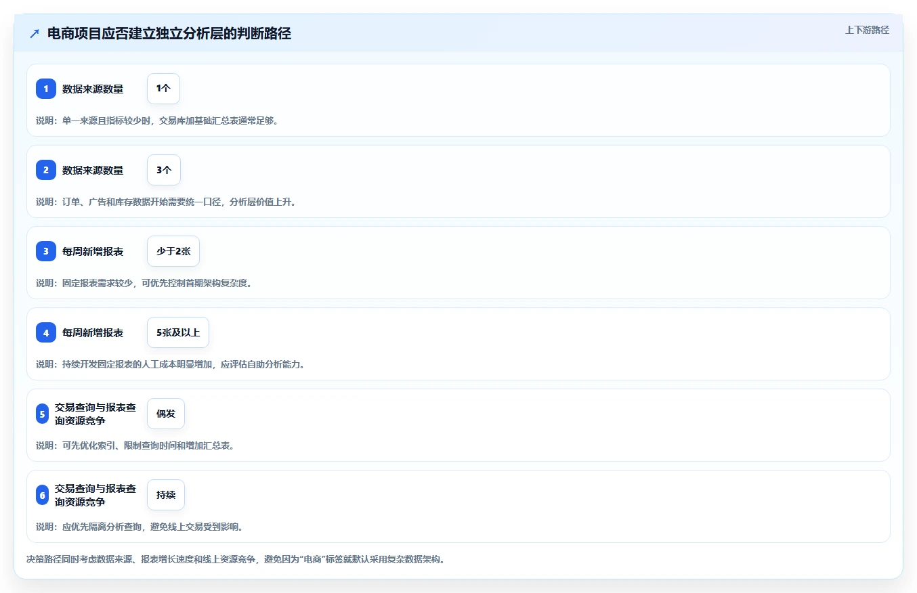Select step number badge 4
This screenshot has width=917, height=593.
point(46,332)
